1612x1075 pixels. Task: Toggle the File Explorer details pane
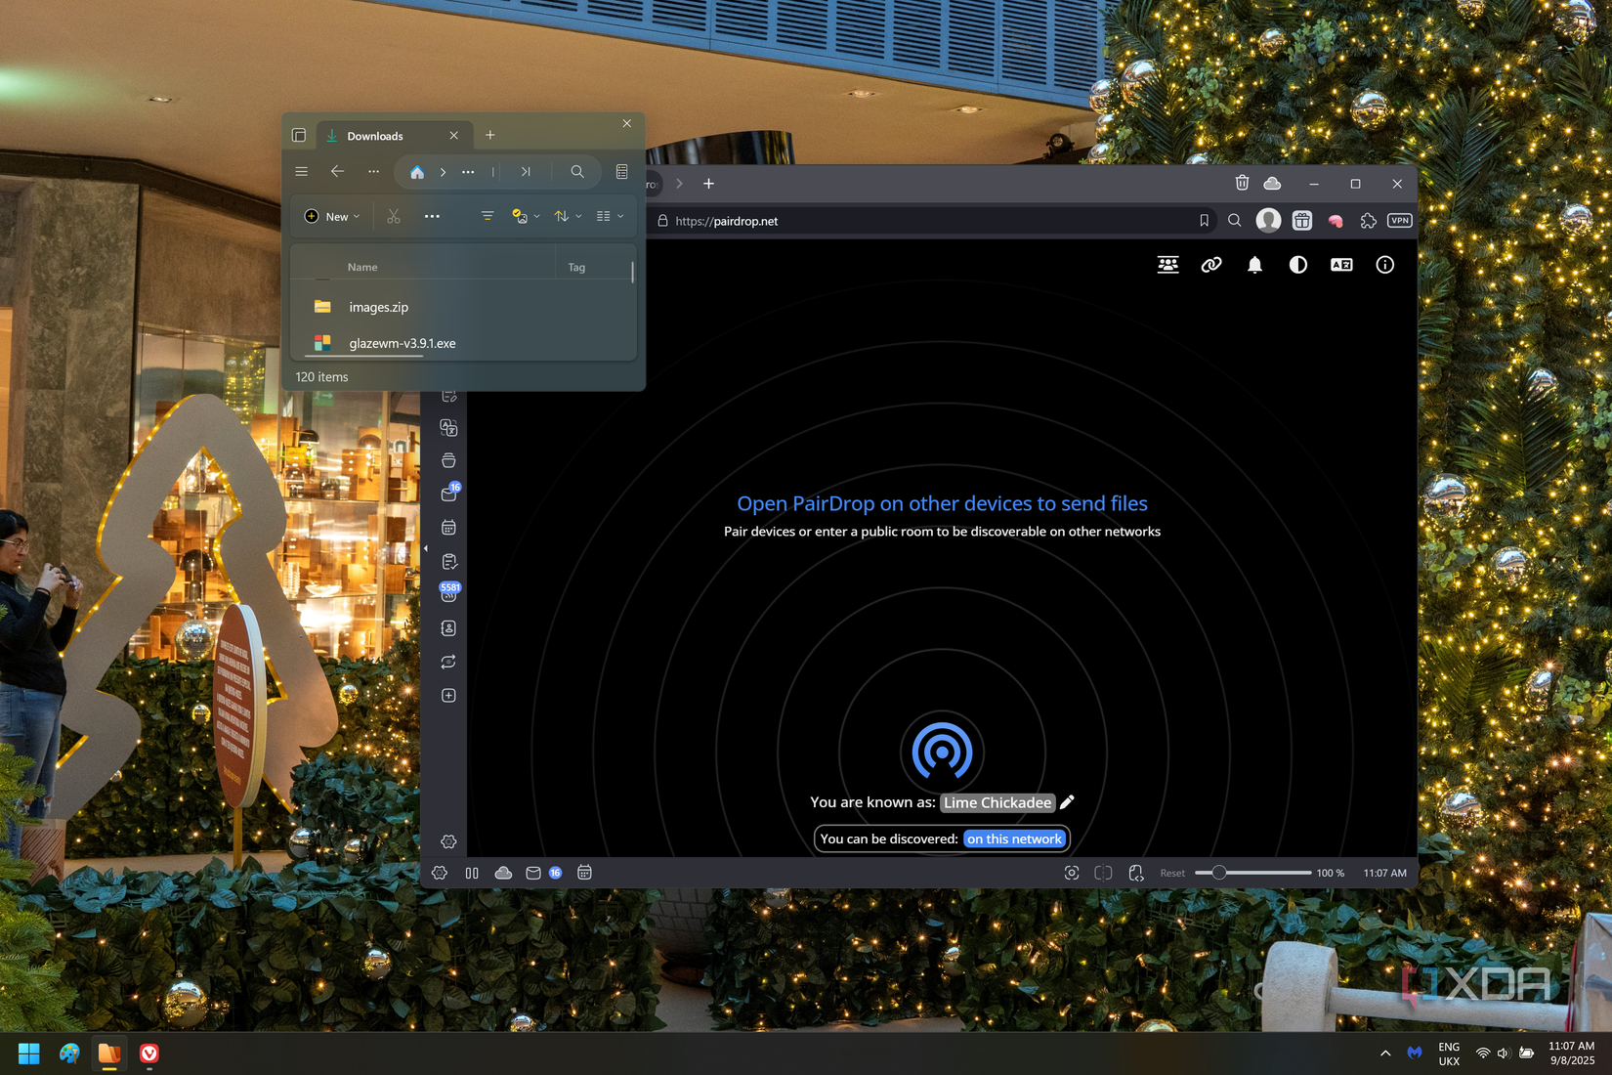click(x=620, y=171)
